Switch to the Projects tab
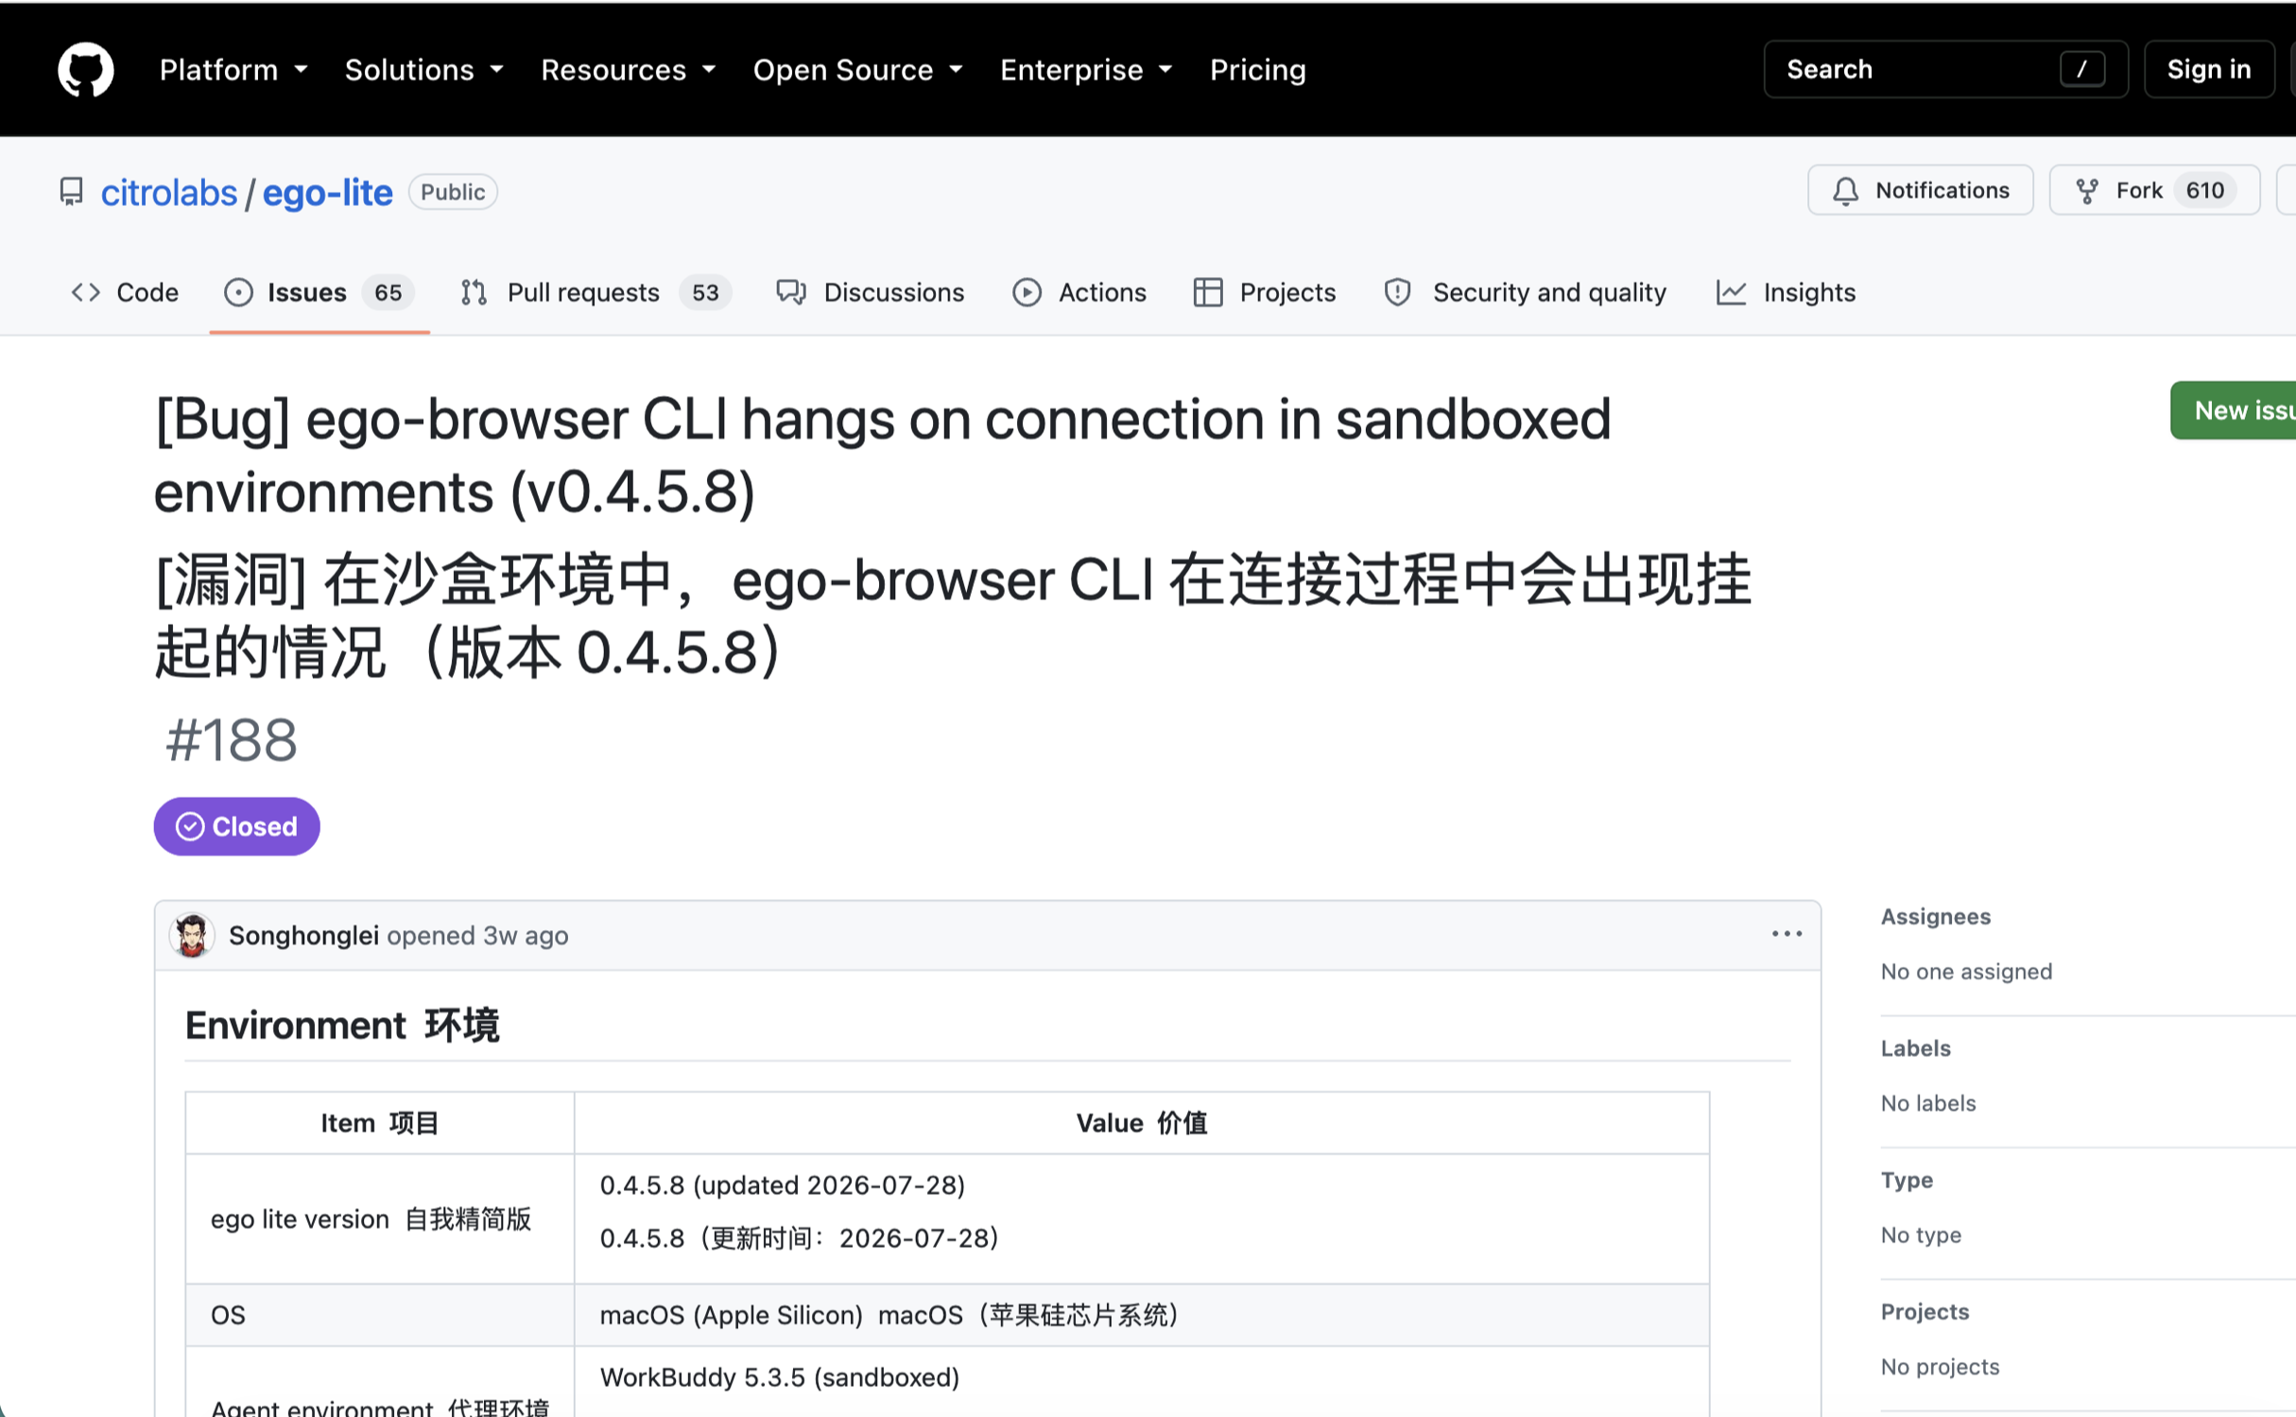The width and height of the screenshot is (2296, 1417). [1265, 292]
